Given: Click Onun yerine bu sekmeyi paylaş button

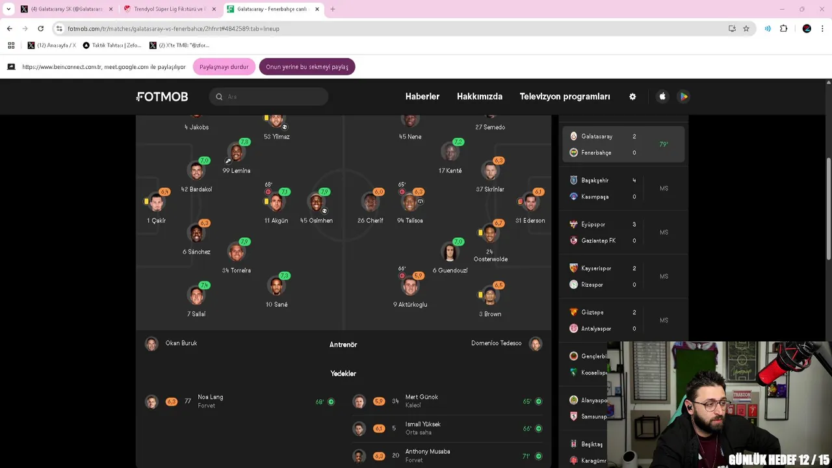Looking at the screenshot, I should click(x=307, y=67).
